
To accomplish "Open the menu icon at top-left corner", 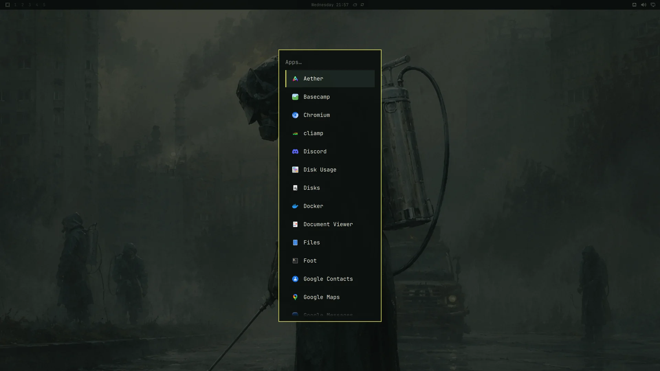I will 8,5.
